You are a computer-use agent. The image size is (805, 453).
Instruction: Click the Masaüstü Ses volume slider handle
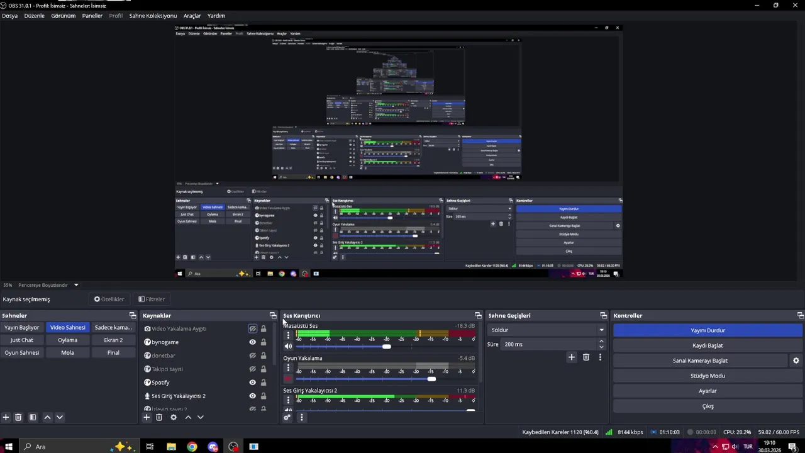(x=386, y=346)
